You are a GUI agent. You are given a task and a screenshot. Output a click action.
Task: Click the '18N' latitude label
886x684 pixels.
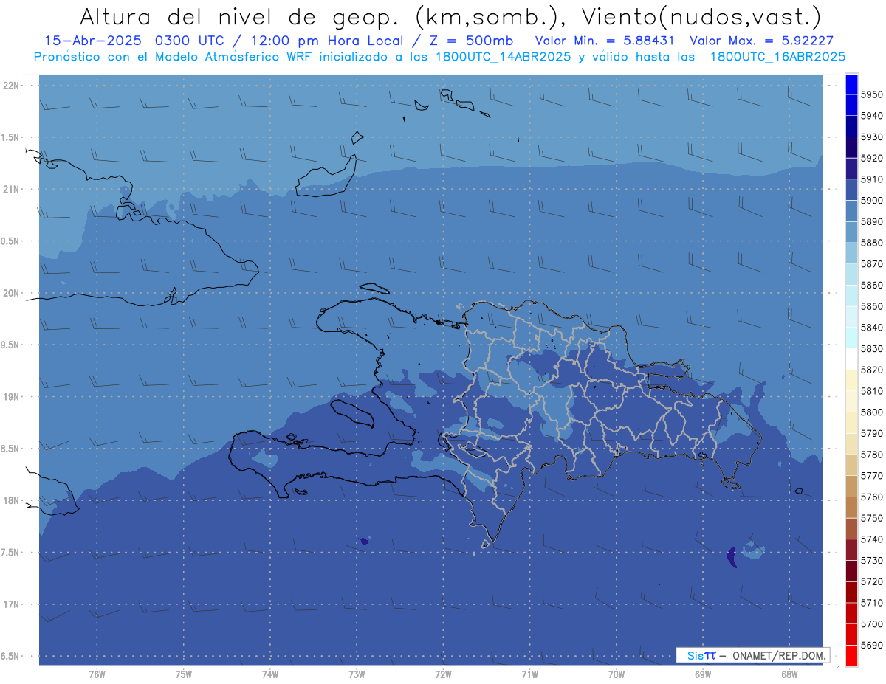click(x=11, y=500)
